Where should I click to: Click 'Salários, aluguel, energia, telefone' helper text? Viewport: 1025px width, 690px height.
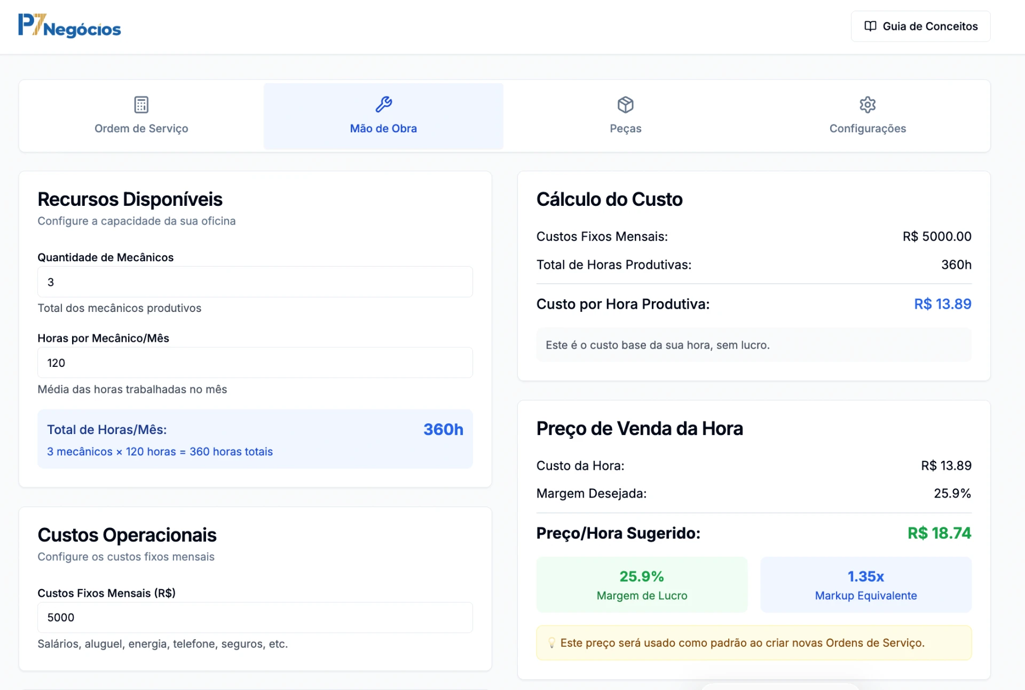point(163,644)
